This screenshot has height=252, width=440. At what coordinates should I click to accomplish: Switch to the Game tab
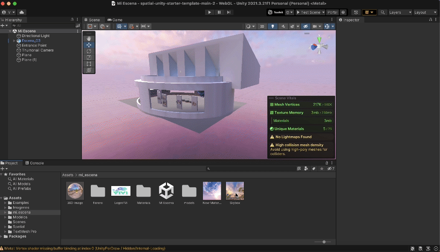click(115, 20)
